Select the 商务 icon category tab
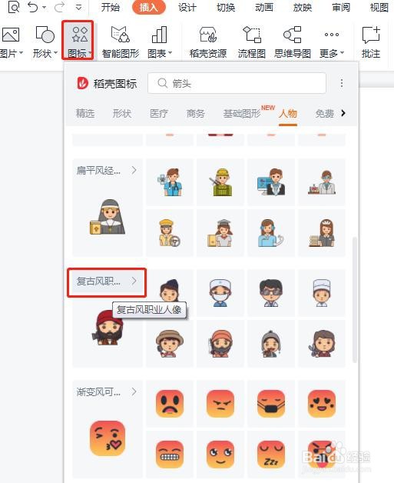This screenshot has width=394, height=483. point(196,113)
